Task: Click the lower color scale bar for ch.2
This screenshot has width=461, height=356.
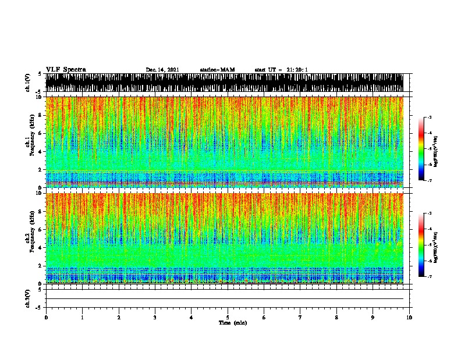Action: (421, 245)
